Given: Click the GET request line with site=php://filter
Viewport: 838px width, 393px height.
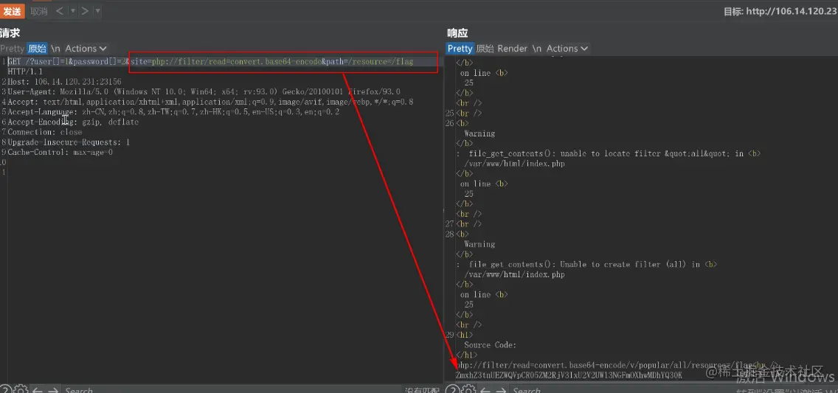Looking at the screenshot, I should click(210, 61).
